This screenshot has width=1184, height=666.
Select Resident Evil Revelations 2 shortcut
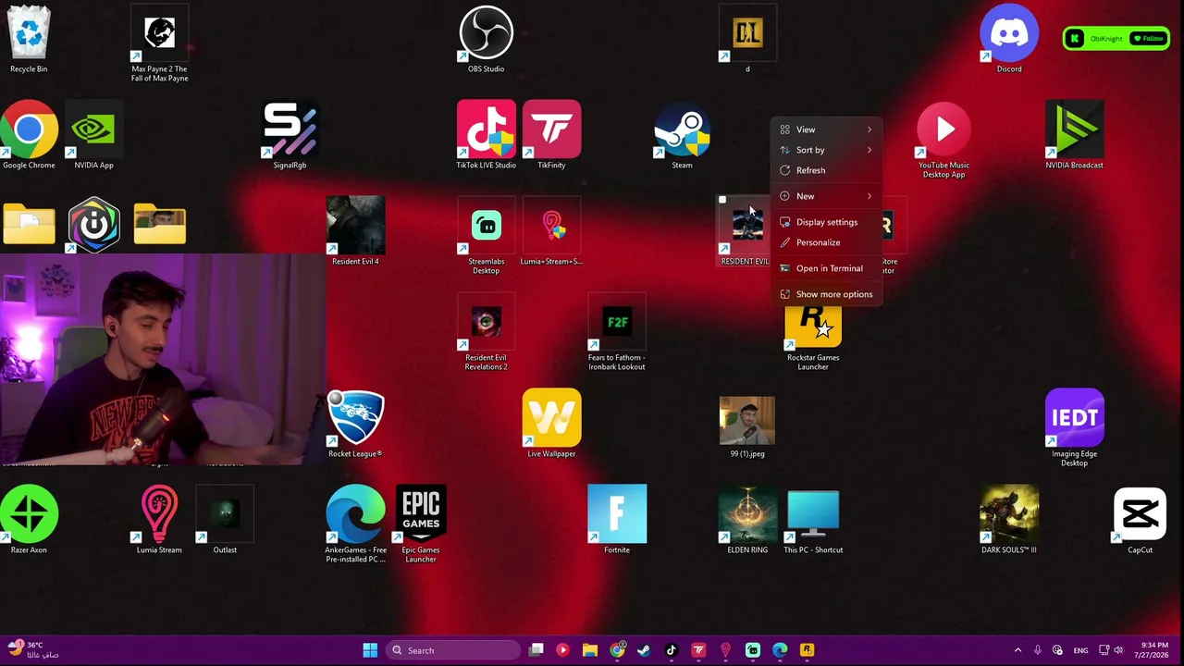click(x=487, y=332)
